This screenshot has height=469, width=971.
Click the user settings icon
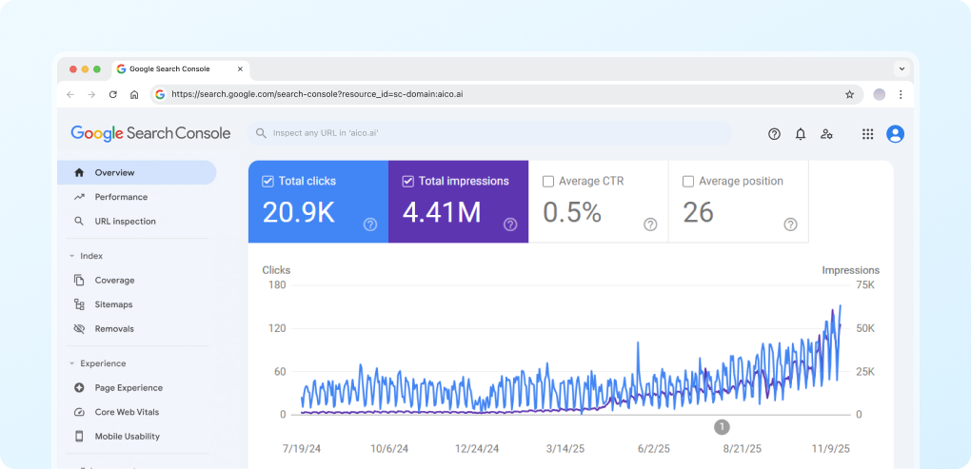point(826,134)
